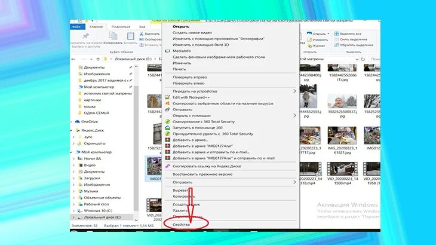Select the VID_20200223_141500.mp4 video thumbnail
Image resolution: width=436 pixels, height=245 pixels.
tap(342, 169)
